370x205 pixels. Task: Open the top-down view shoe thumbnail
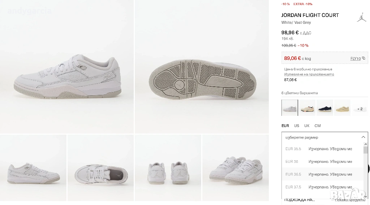100,168
